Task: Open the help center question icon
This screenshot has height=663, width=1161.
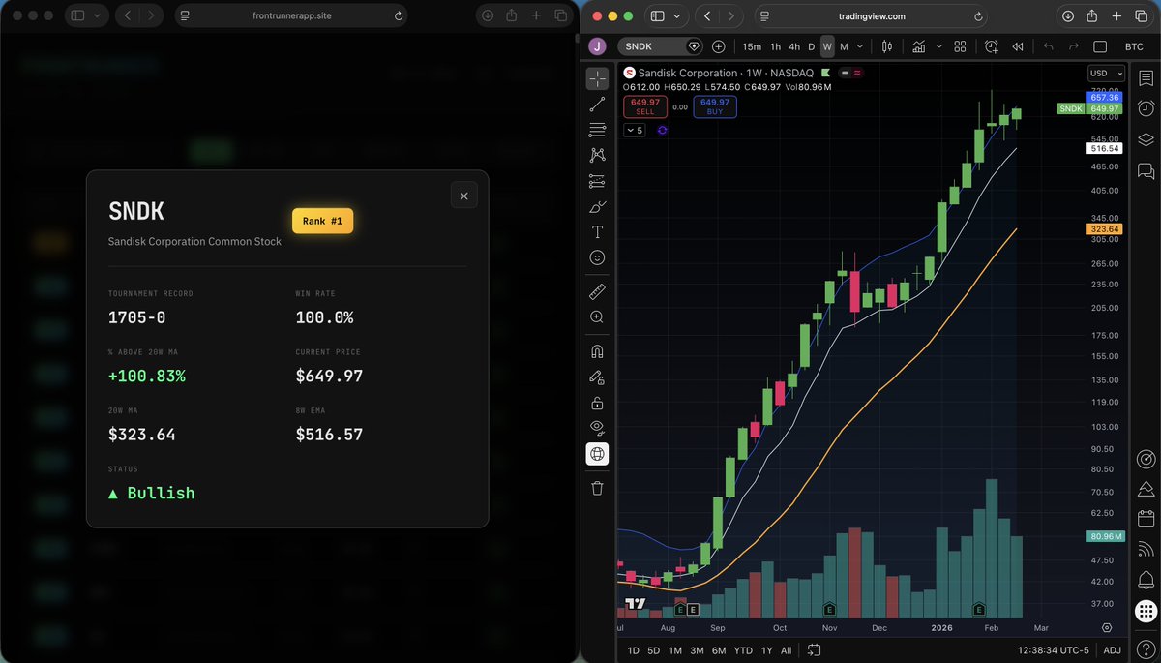Action: tap(1146, 648)
